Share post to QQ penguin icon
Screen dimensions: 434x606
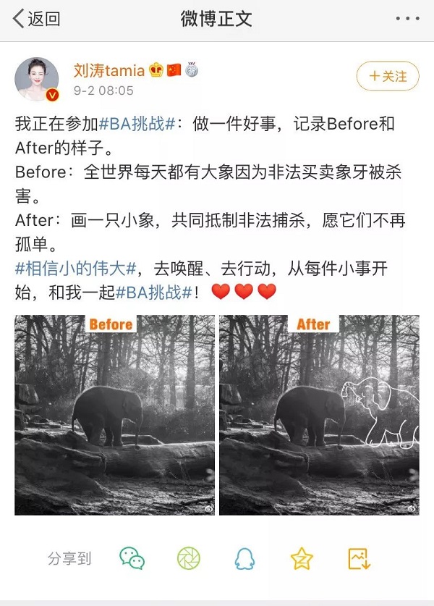(x=244, y=558)
